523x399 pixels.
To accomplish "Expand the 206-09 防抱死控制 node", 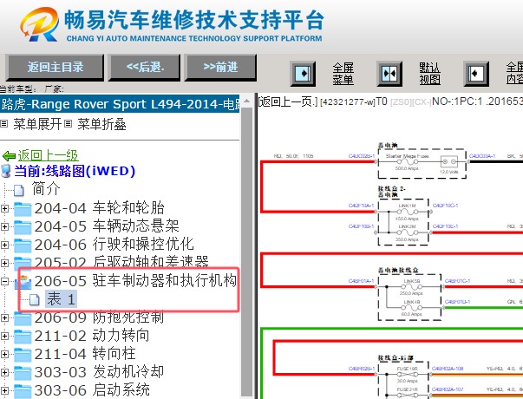I will (4, 317).
